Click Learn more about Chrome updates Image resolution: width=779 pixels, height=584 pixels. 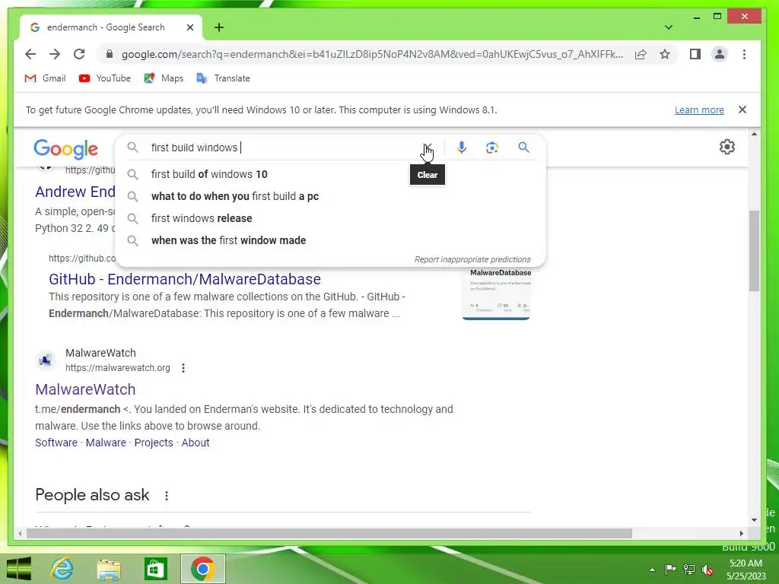(x=699, y=109)
